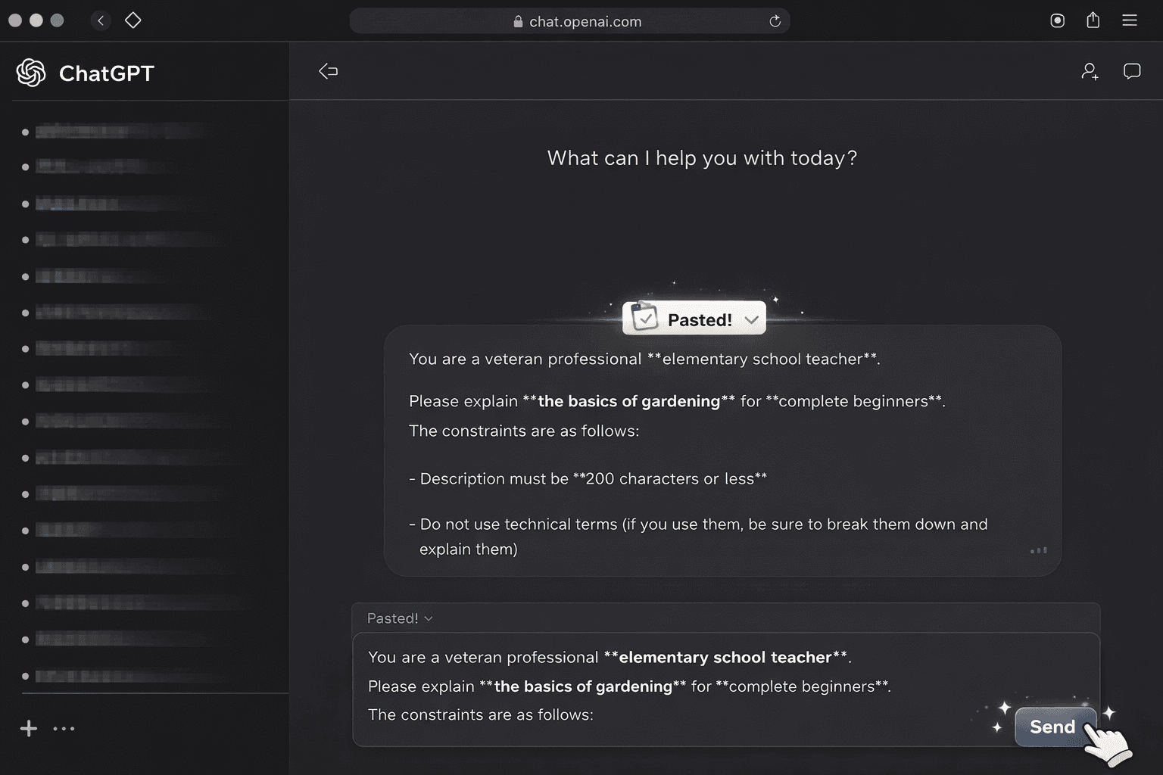Viewport: 1163px width, 775px height.
Task: Open the chat bubble icon
Action: click(1132, 71)
